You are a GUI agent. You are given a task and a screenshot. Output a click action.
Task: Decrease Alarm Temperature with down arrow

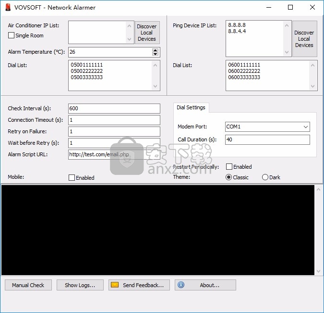[x=155, y=54]
